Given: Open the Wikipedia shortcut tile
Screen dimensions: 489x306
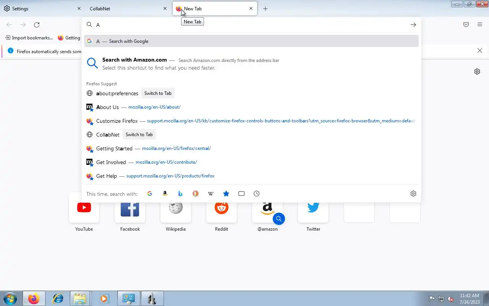Looking at the screenshot, I should tap(176, 212).
